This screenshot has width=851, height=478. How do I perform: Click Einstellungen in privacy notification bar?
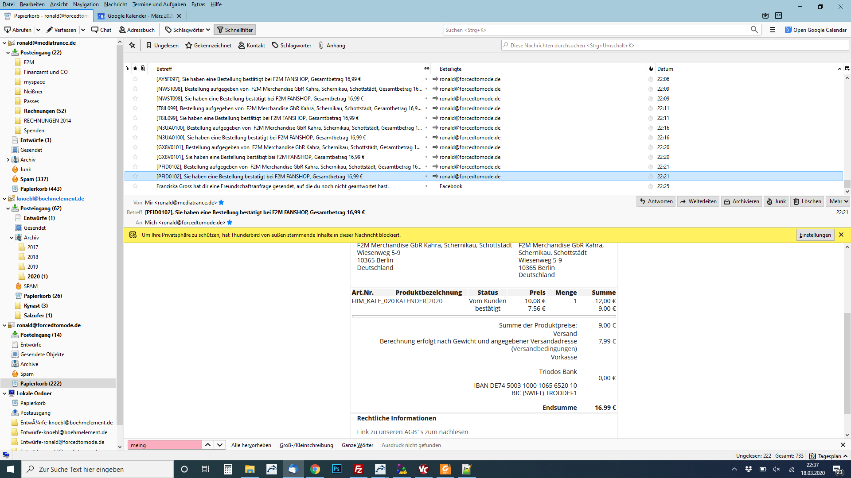pos(815,235)
